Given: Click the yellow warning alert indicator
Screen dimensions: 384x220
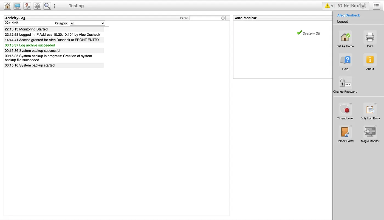Looking at the screenshot, I should (x=329, y=6).
